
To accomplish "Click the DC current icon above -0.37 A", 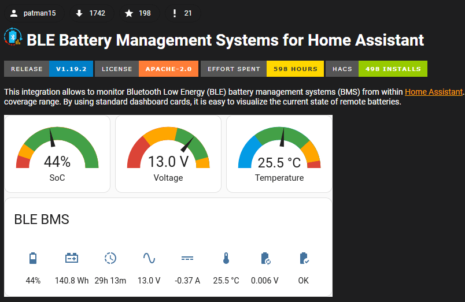I will coord(187,258).
